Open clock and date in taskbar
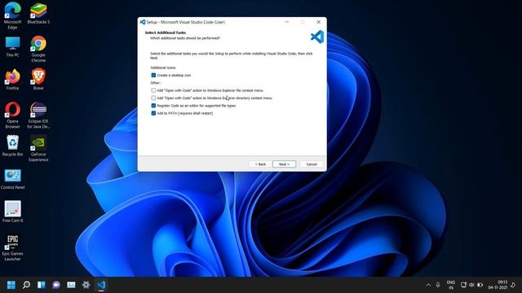Image resolution: width=522 pixels, height=293 pixels. pyautogui.click(x=498, y=285)
